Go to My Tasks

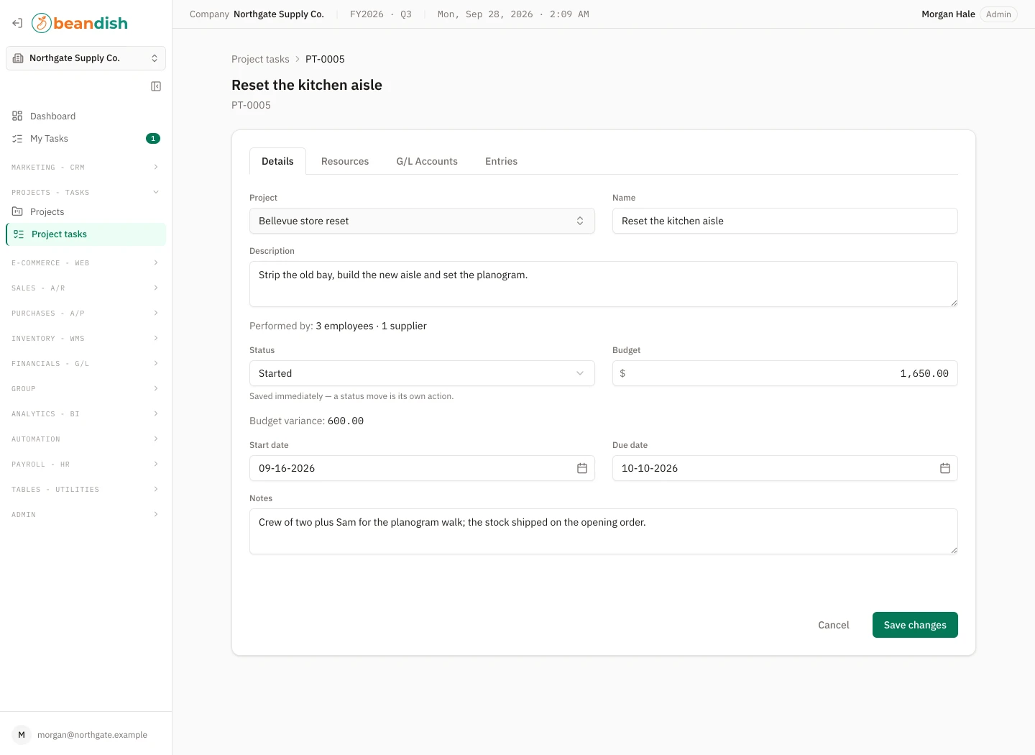pos(86,139)
